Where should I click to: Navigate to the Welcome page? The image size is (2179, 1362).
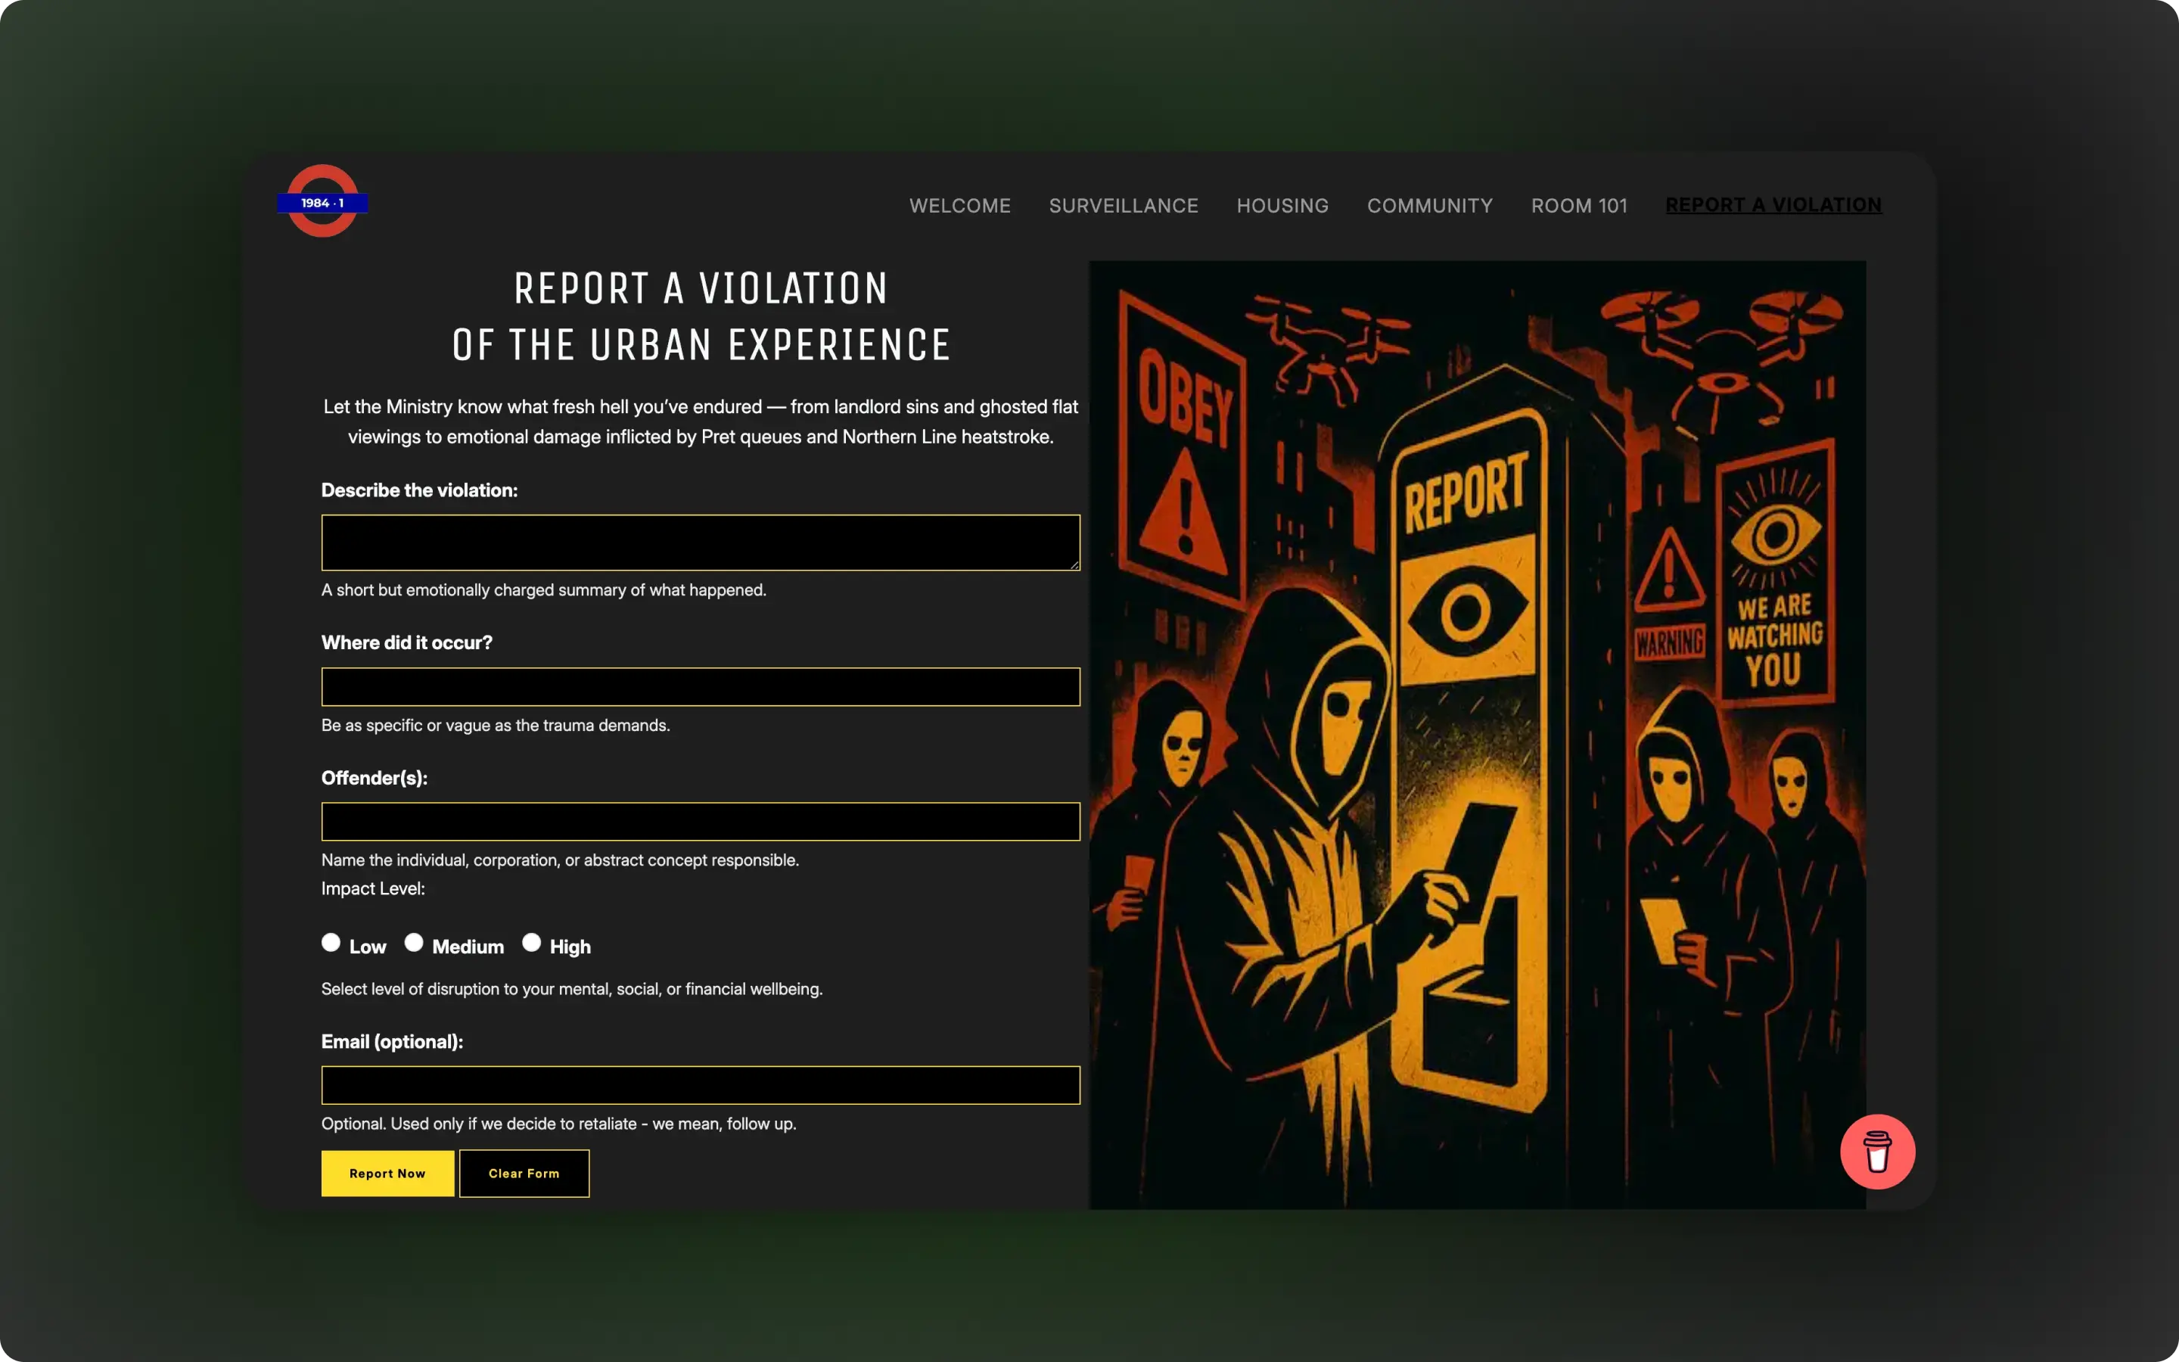click(960, 205)
